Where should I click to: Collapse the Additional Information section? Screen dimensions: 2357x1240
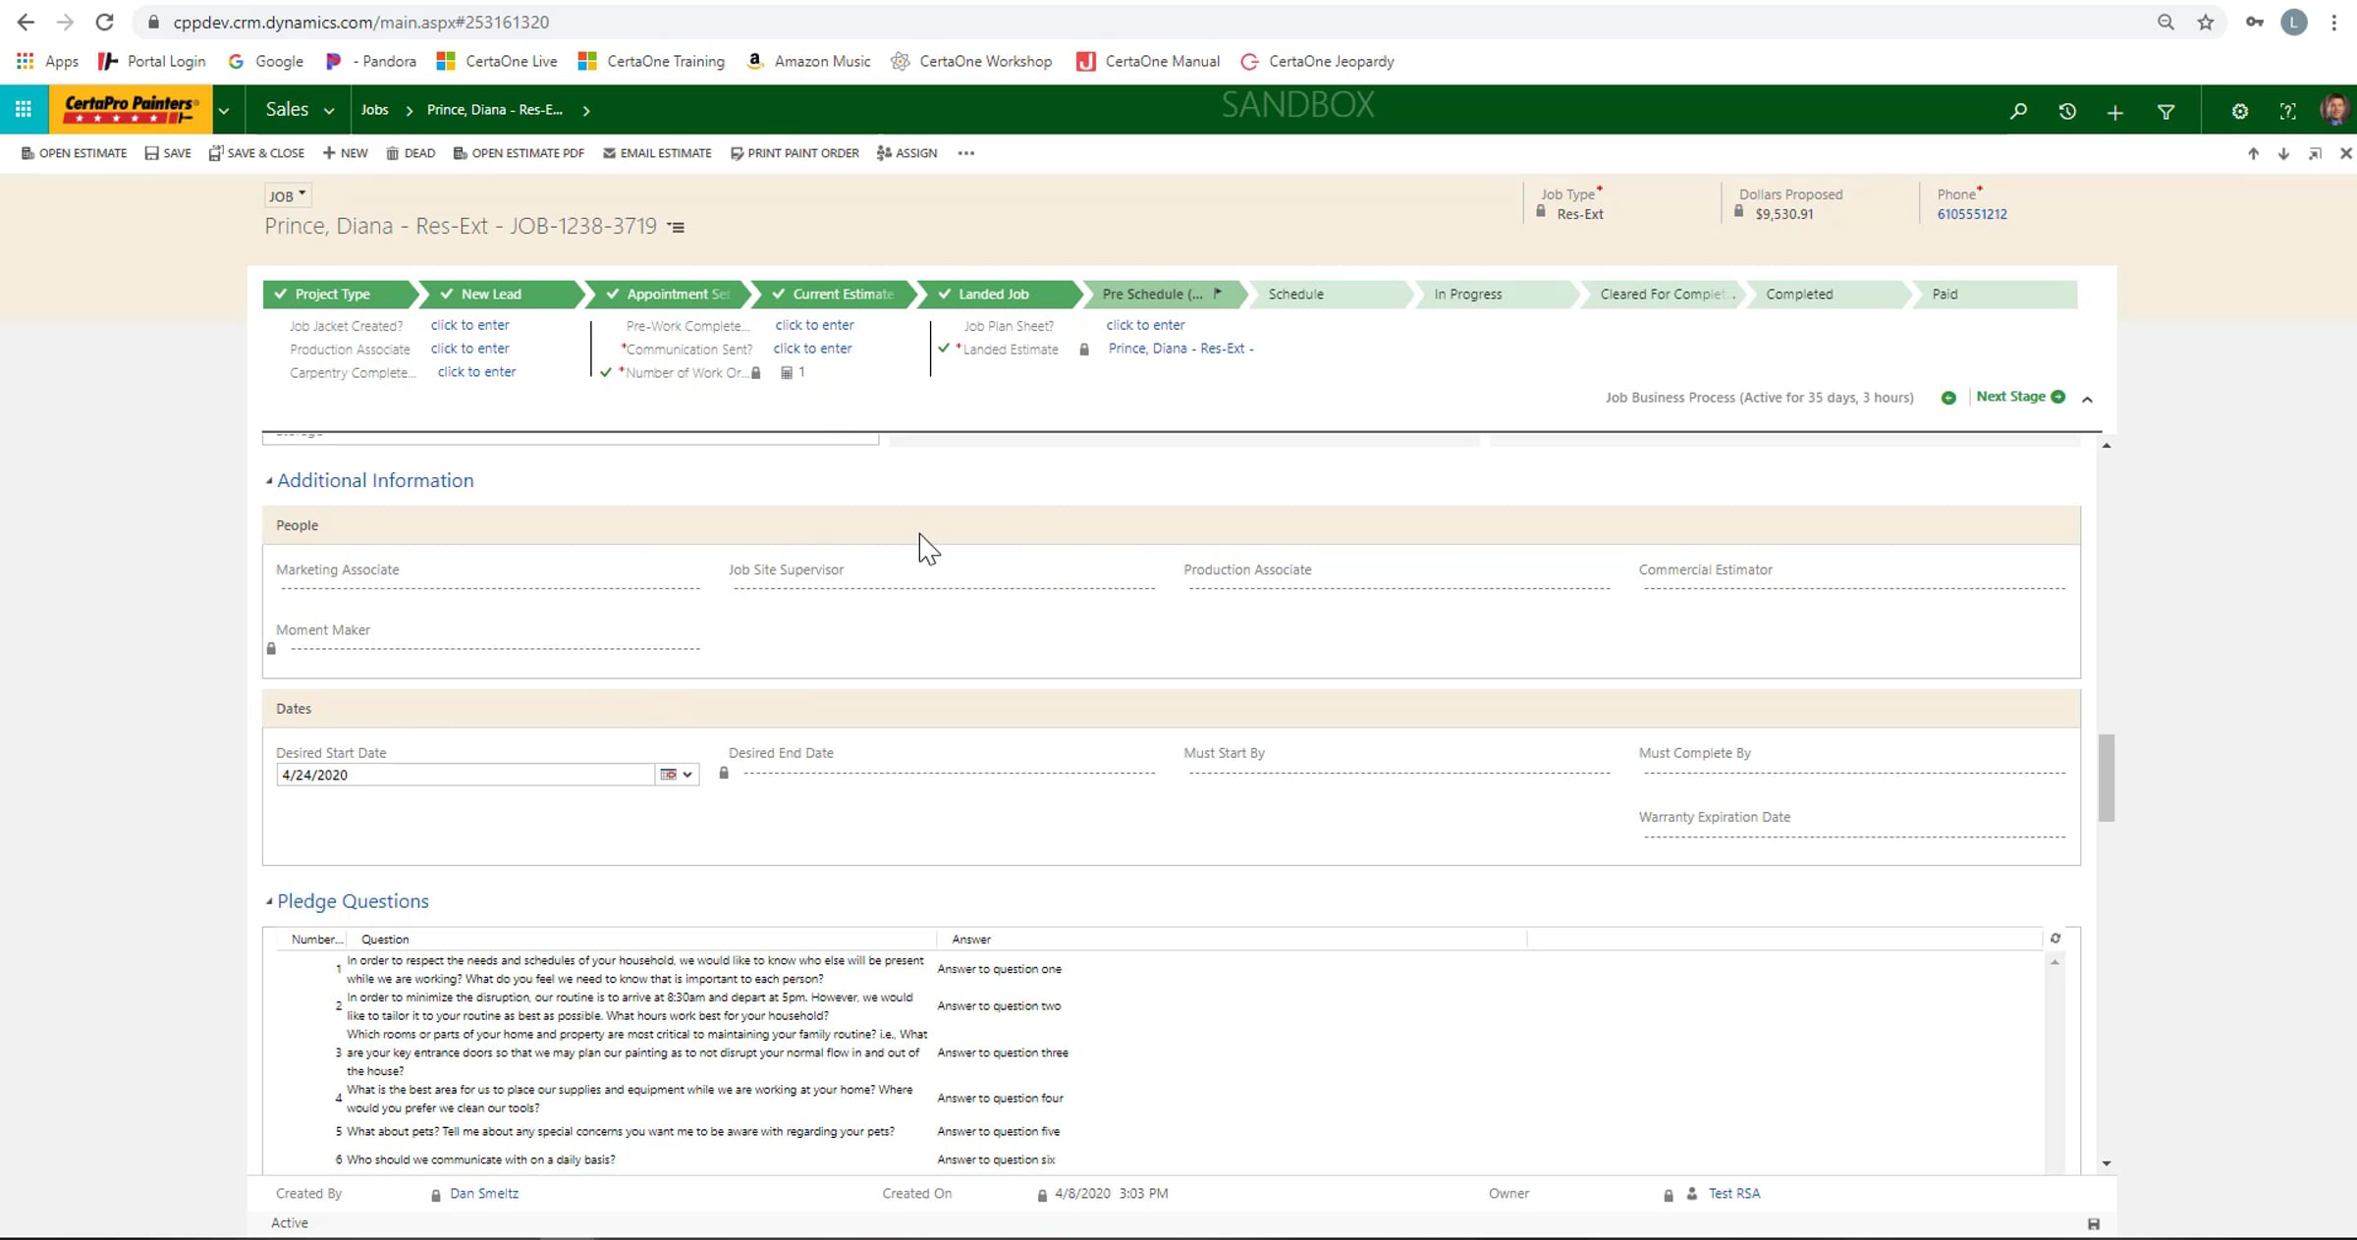(x=269, y=481)
